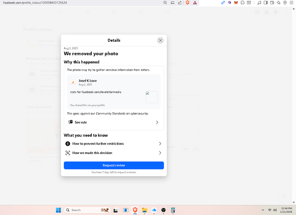Click the Request review button
This screenshot has width=296, height=215.
click(114, 166)
